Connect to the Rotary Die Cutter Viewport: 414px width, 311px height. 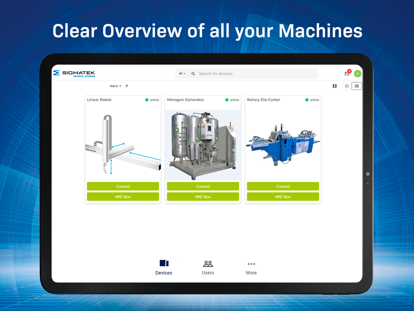click(283, 186)
